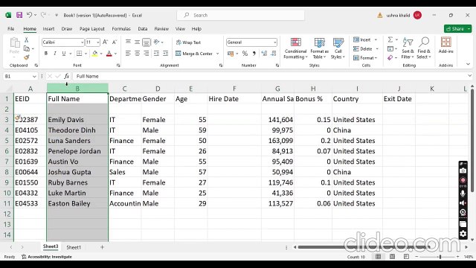This screenshot has width=476, height=268.
Task: Click the Insert Function fx icon
Action: (x=66, y=76)
